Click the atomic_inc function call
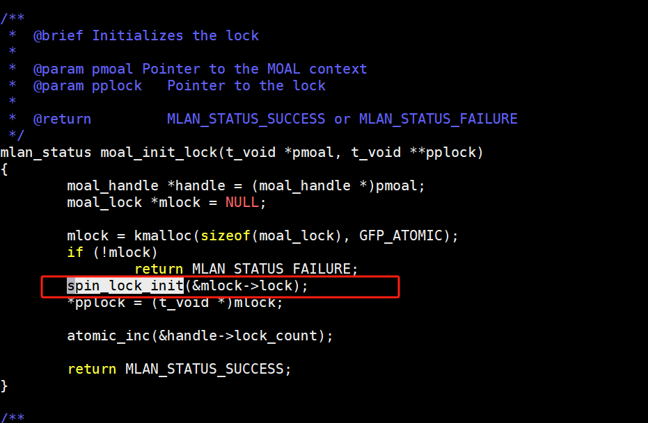The image size is (648, 423). click(x=109, y=335)
